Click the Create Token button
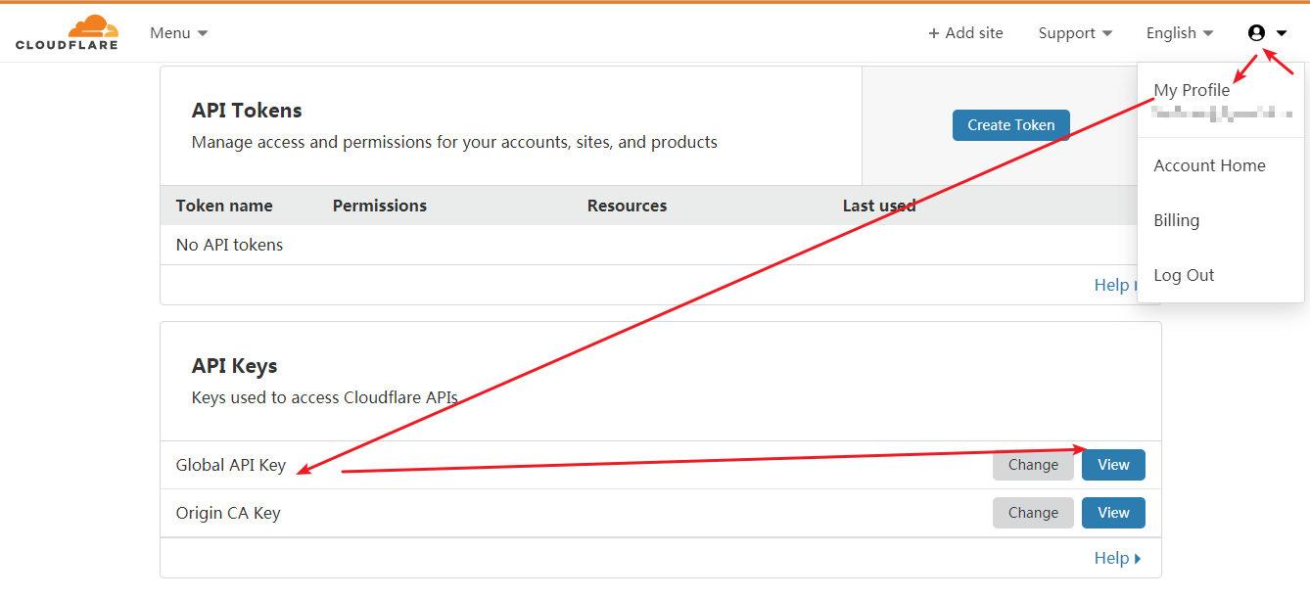 tap(1011, 125)
